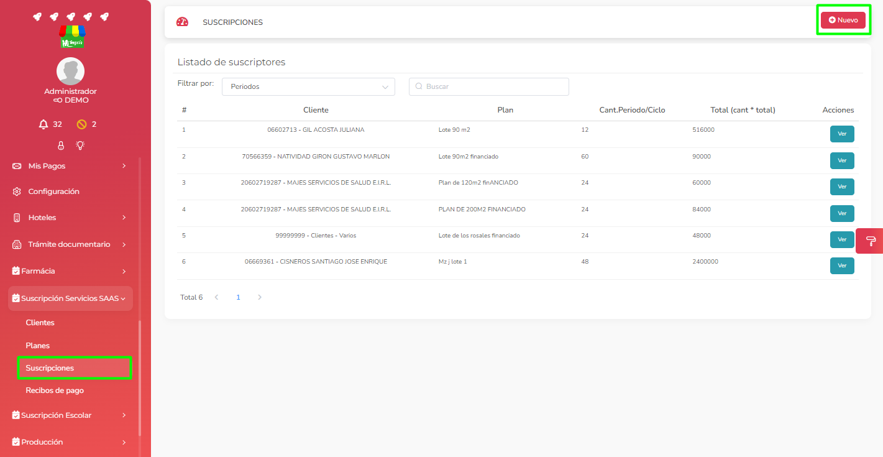
Task: Click cell Mz j lote 1
Action: [x=452, y=262]
